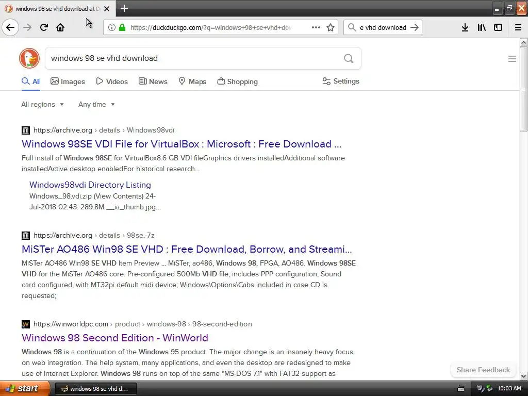Click in the browser search box text
Screen dimensions: 528x396
point(383,28)
